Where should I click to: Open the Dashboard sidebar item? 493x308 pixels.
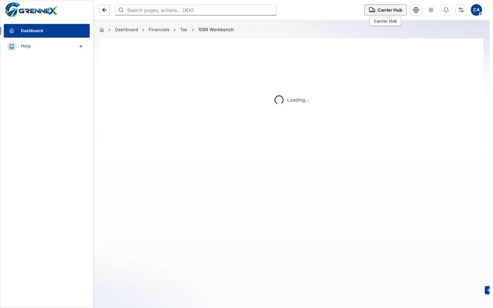pos(47,31)
